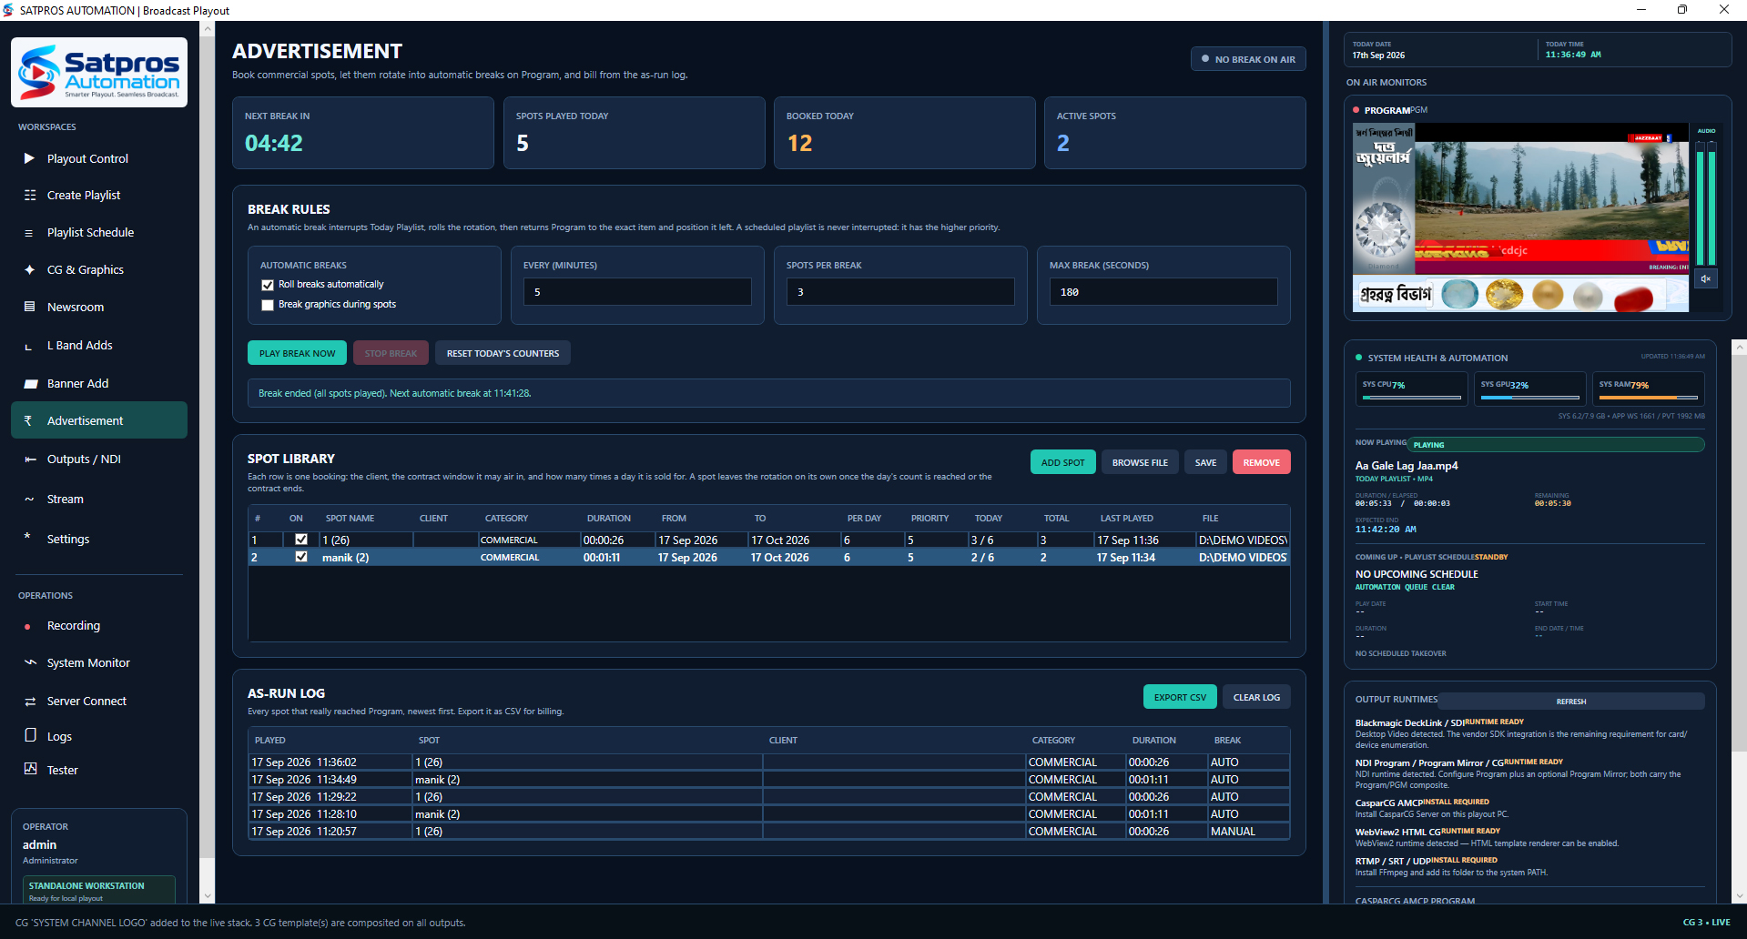This screenshot has height=939, width=1747.
Task: Click the No Break On Air status badge
Action: [x=1248, y=59]
